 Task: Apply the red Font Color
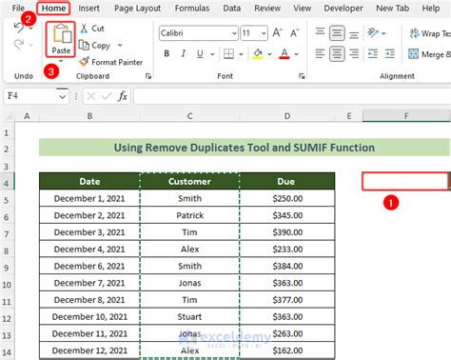[284, 54]
